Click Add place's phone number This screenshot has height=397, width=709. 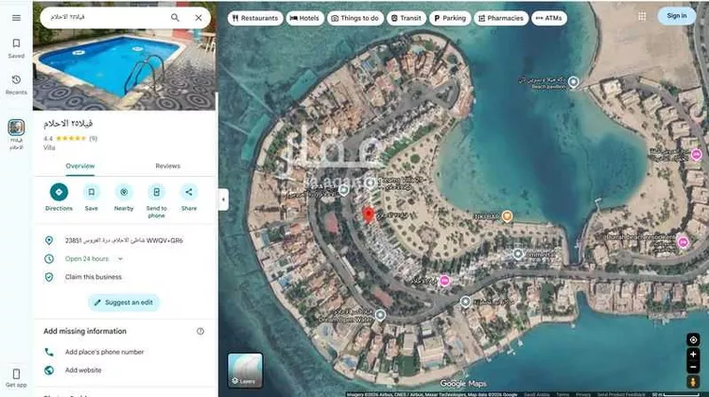tap(104, 352)
